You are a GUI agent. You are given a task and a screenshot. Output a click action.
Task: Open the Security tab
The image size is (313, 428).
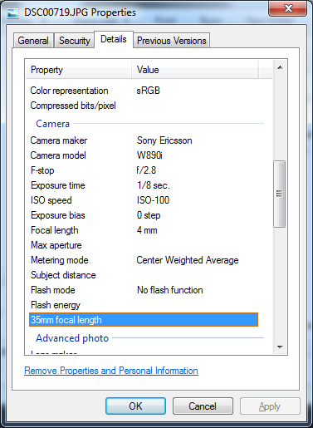74,41
